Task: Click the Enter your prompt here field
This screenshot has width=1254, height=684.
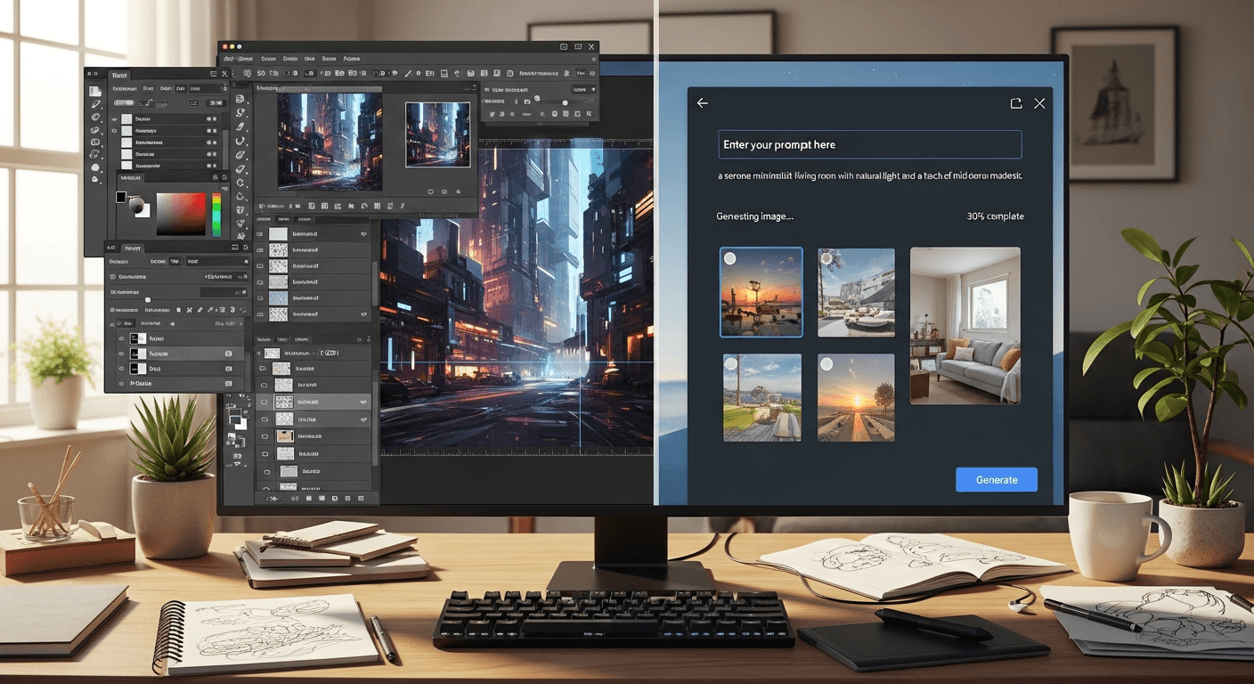Action: point(869,144)
